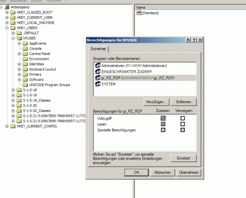The width and height of the screenshot is (246, 198).
Task: Check Vollzugriff Verweigern checkbox
Action: (183, 118)
